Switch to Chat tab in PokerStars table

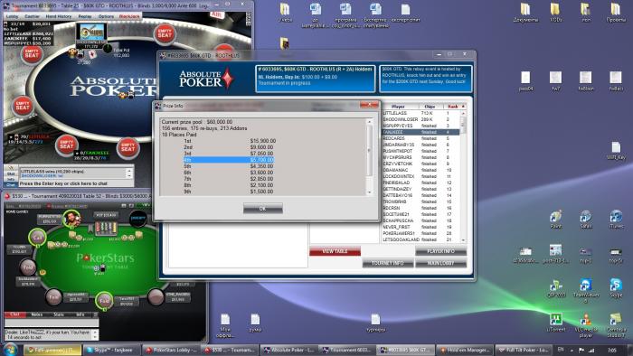coord(14,314)
